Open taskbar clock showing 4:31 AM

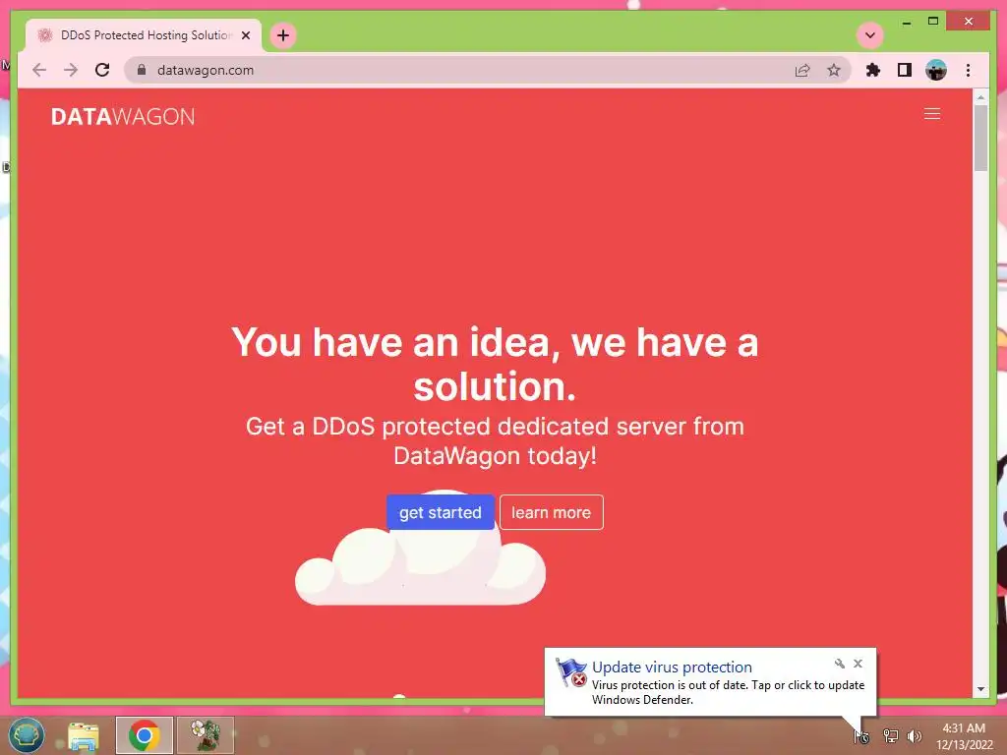tap(964, 736)
